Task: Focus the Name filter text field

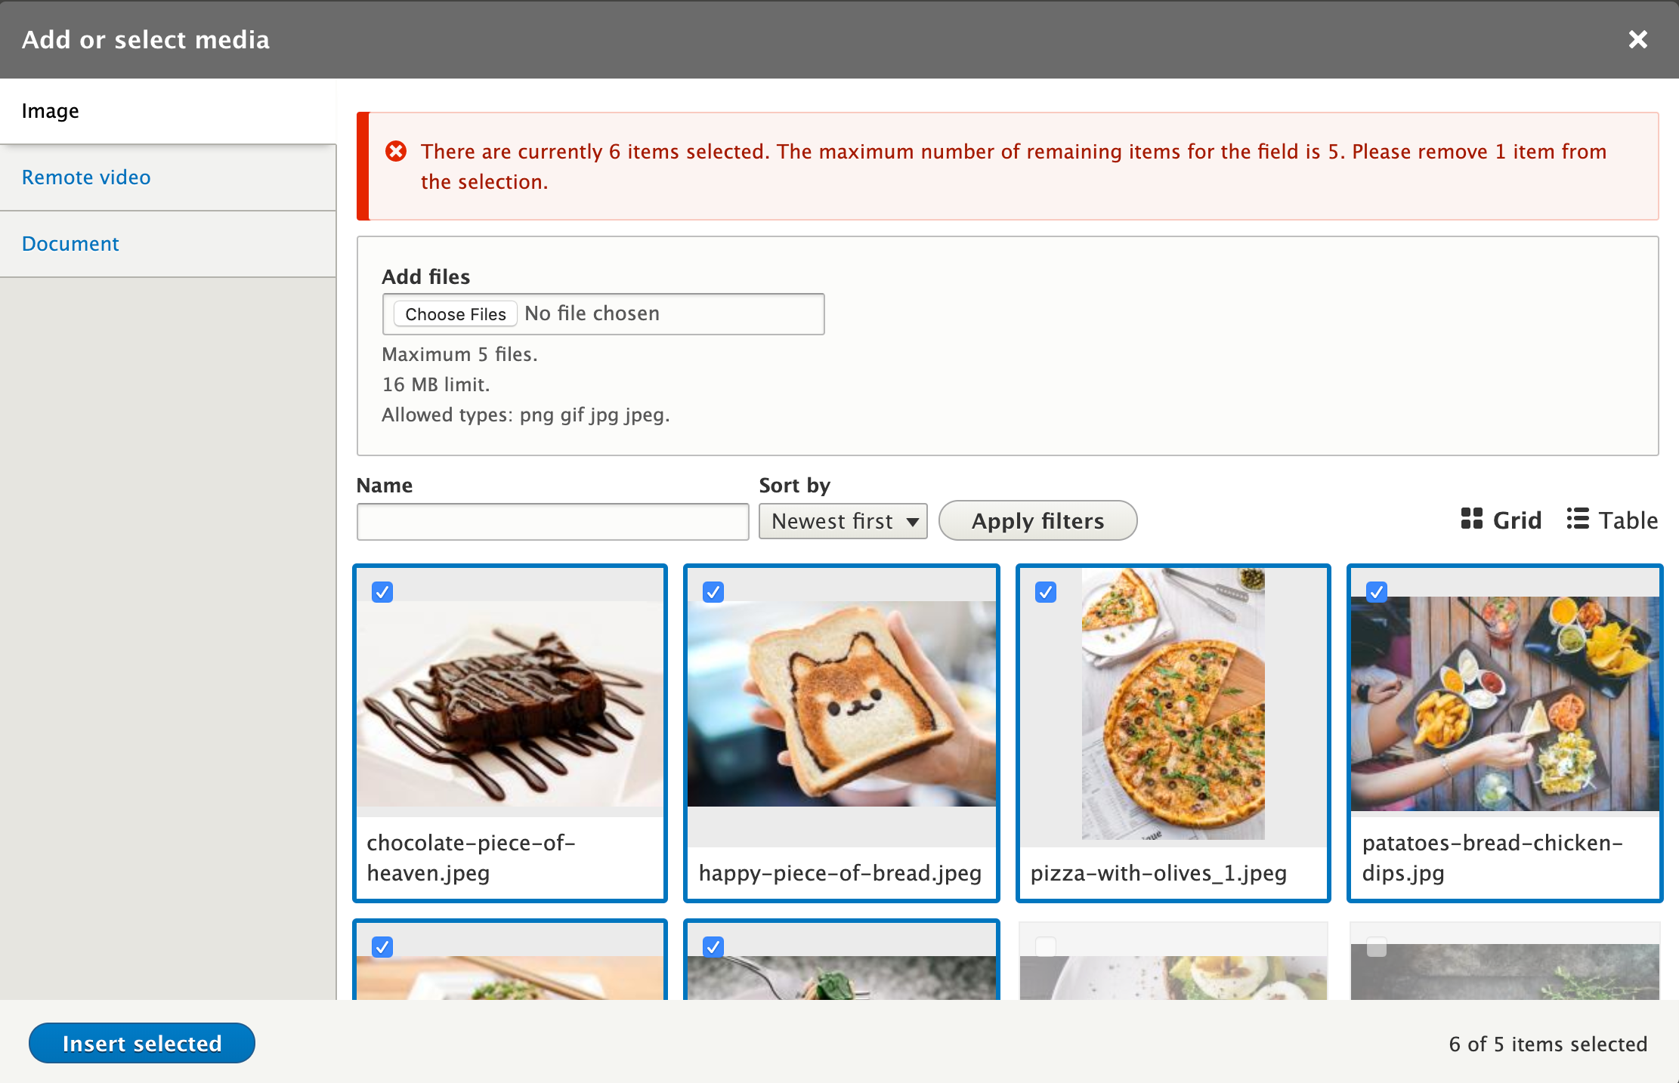Action: point(552,522)
